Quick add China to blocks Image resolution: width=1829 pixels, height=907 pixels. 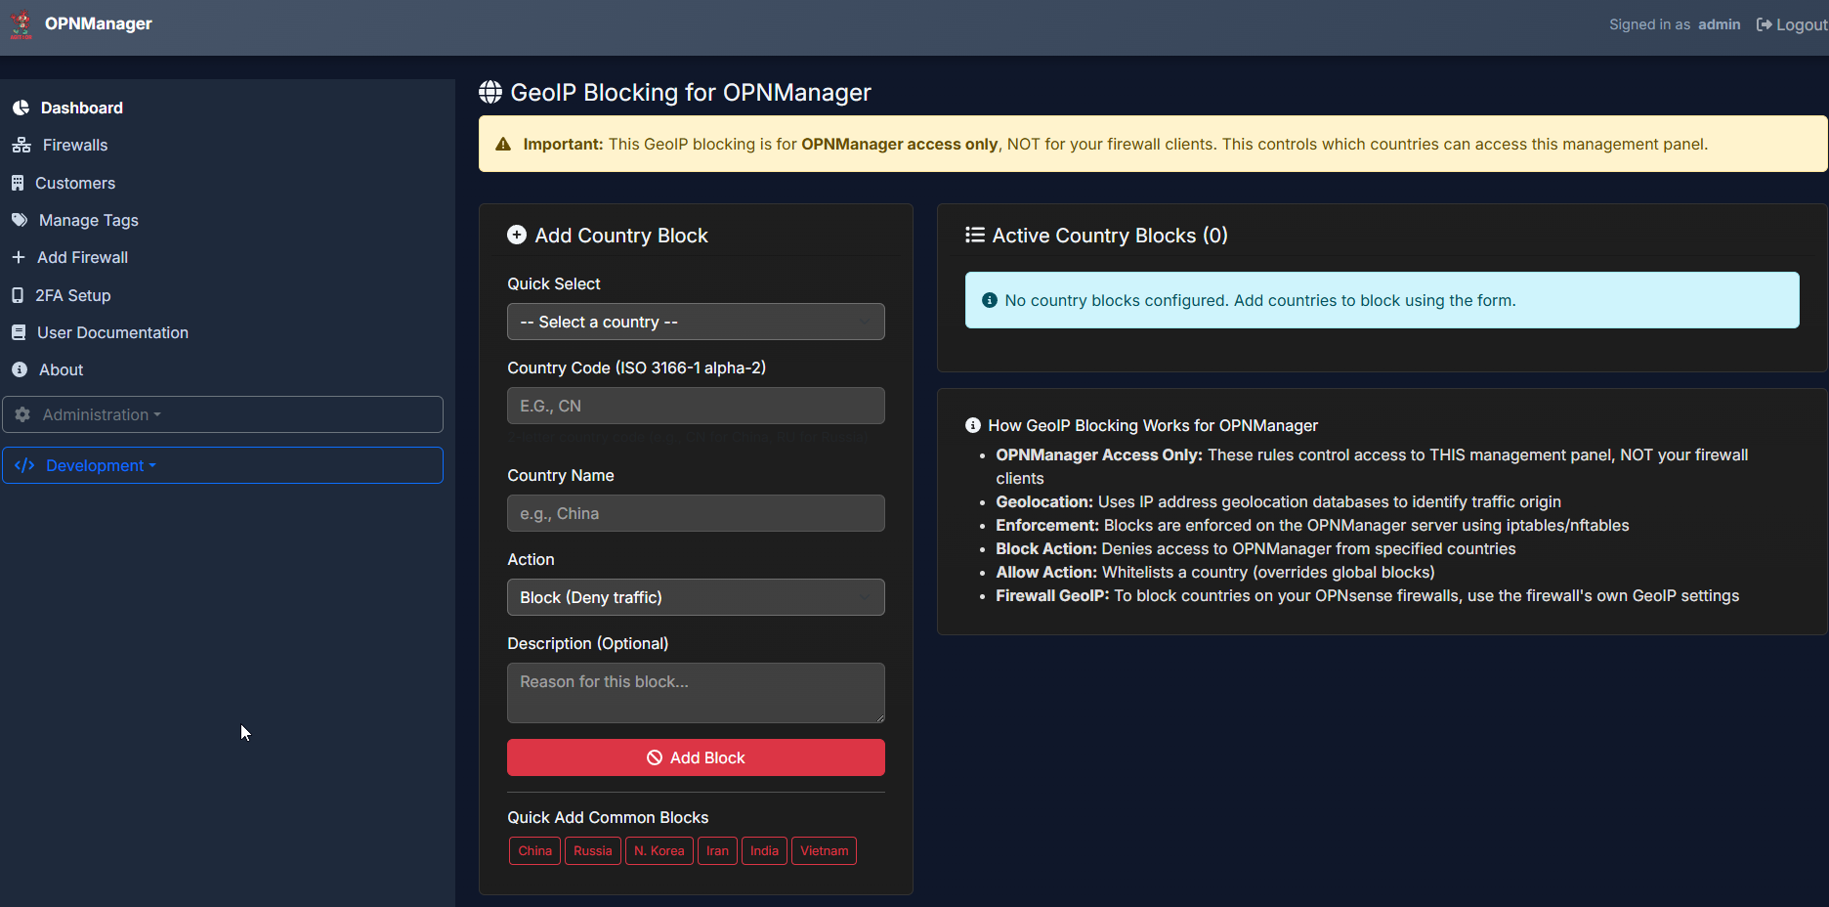coord(534,850)
